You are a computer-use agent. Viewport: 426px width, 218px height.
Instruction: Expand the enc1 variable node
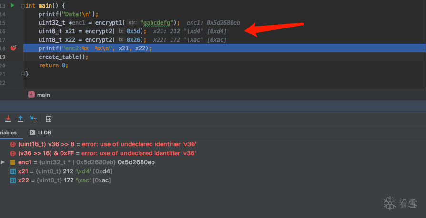[x=3, y=162]
